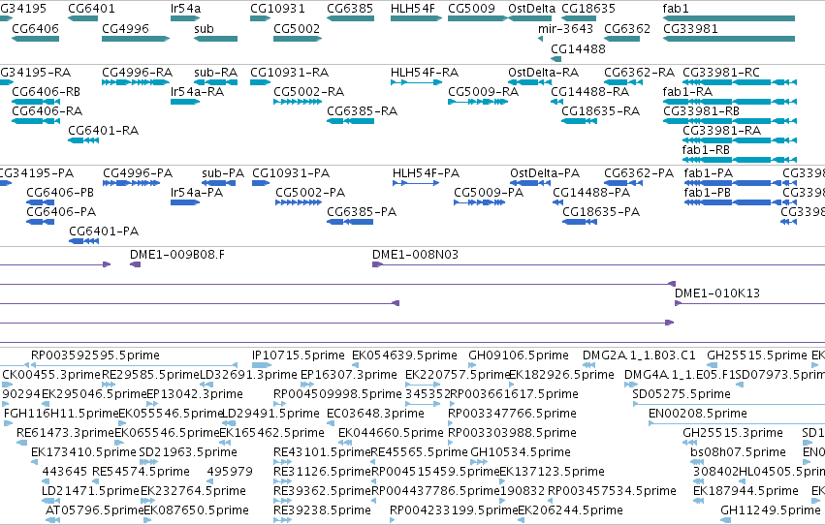Click the AT05796.5prime EST label
The width and height of the screenshot is (825, 525).
(x=95, y=510)
